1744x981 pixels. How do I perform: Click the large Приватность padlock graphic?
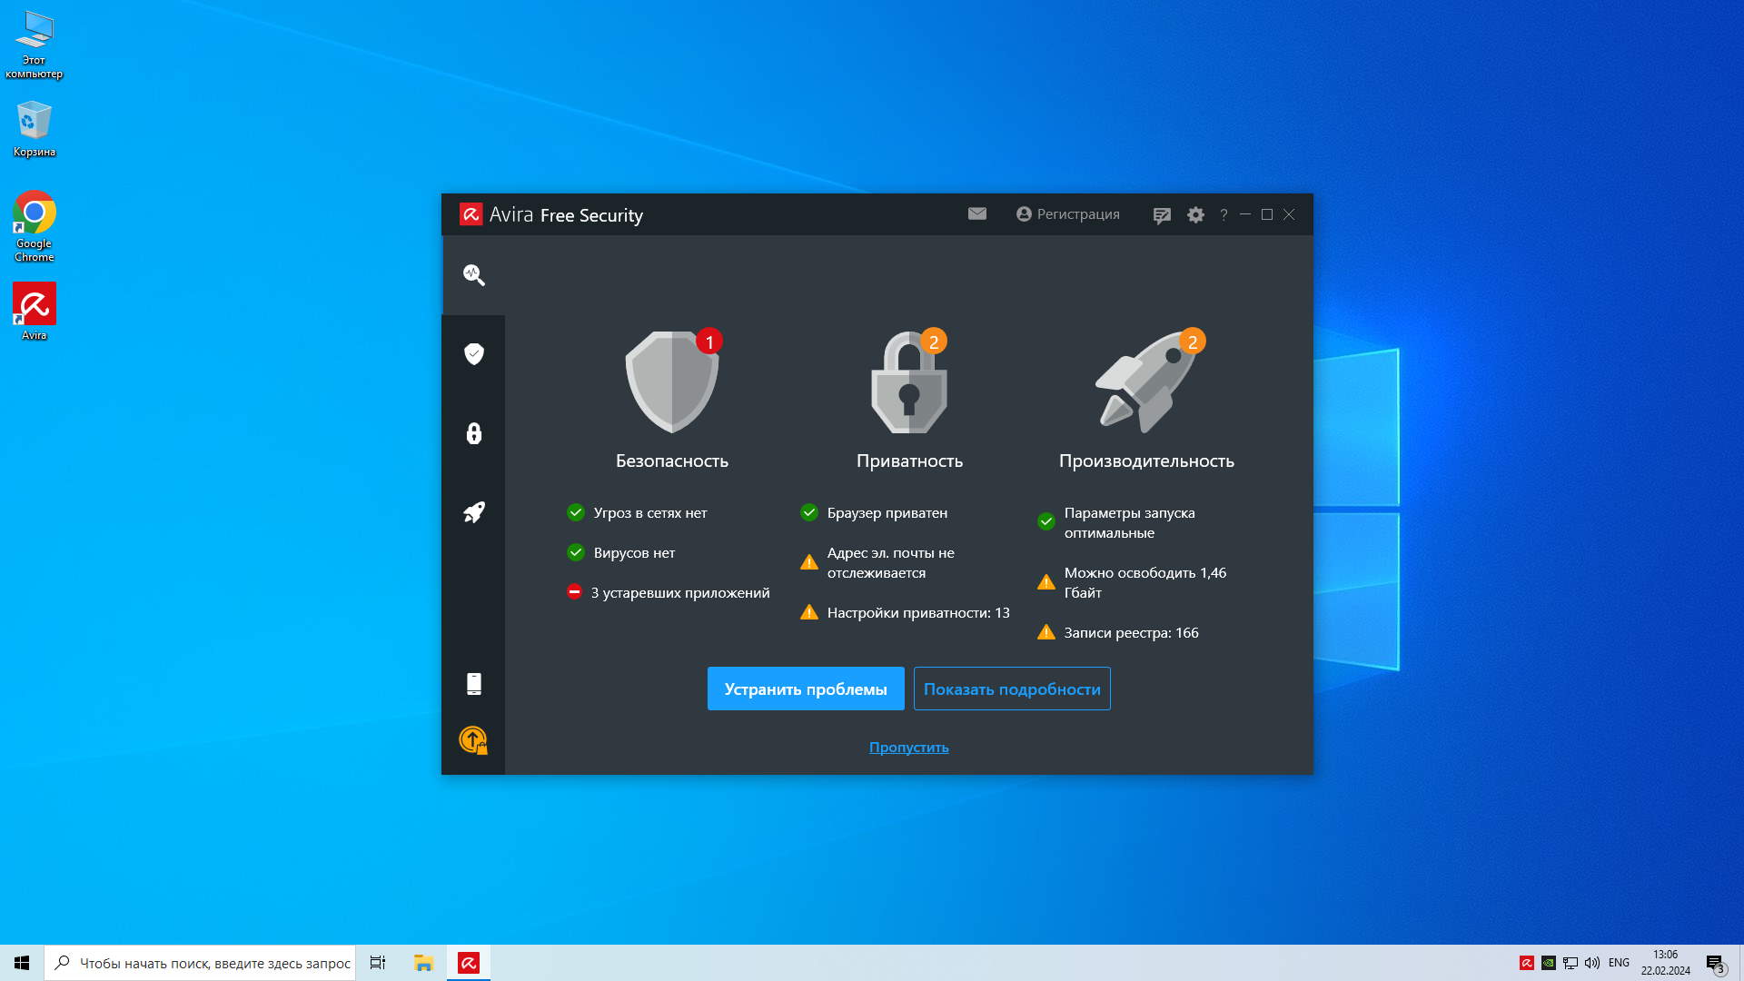pyautogui.click(x=908, y=383)
